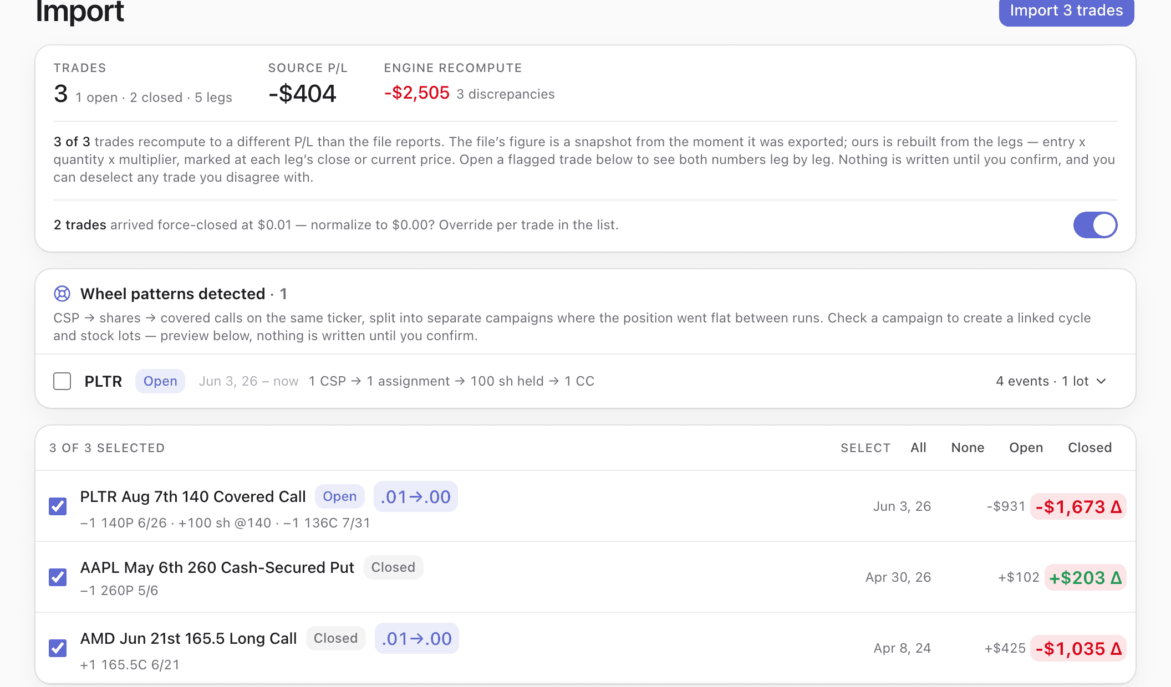Choose the None selection option
1171x687 pixels.
pos(968,448)
